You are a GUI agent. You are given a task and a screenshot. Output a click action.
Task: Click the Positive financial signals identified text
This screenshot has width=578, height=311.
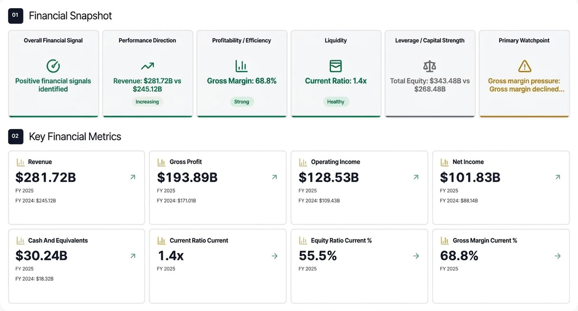[x=53, y=85]
